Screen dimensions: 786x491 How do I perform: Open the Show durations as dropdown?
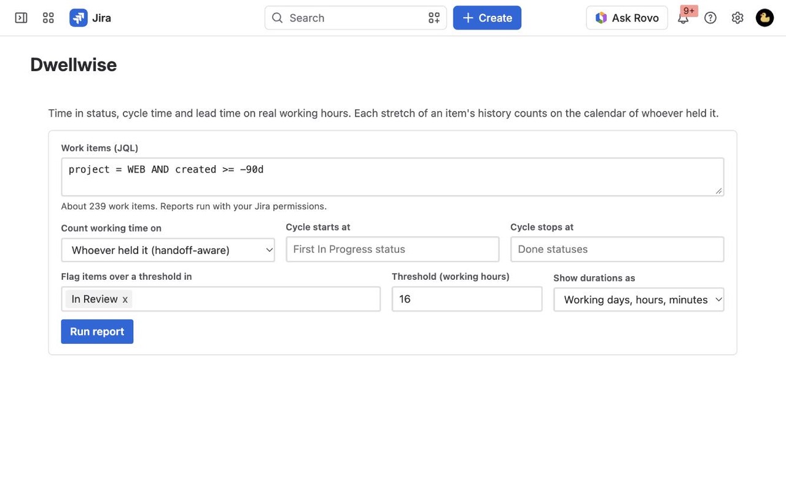[x=639, y=300]
